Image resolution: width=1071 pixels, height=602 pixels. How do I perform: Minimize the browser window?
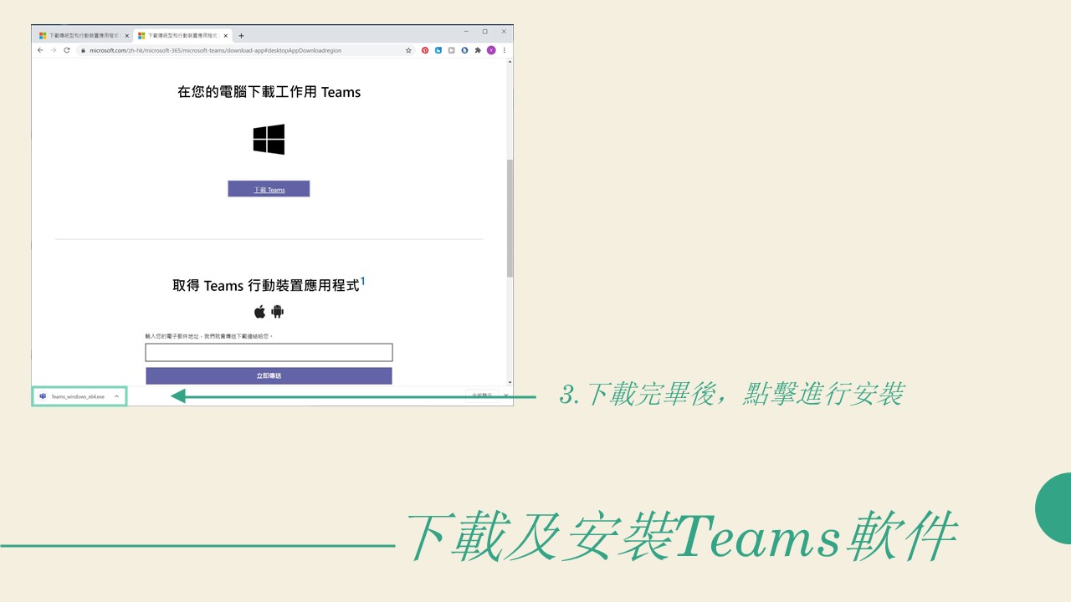pyautogui.click(x=467, y=31)
